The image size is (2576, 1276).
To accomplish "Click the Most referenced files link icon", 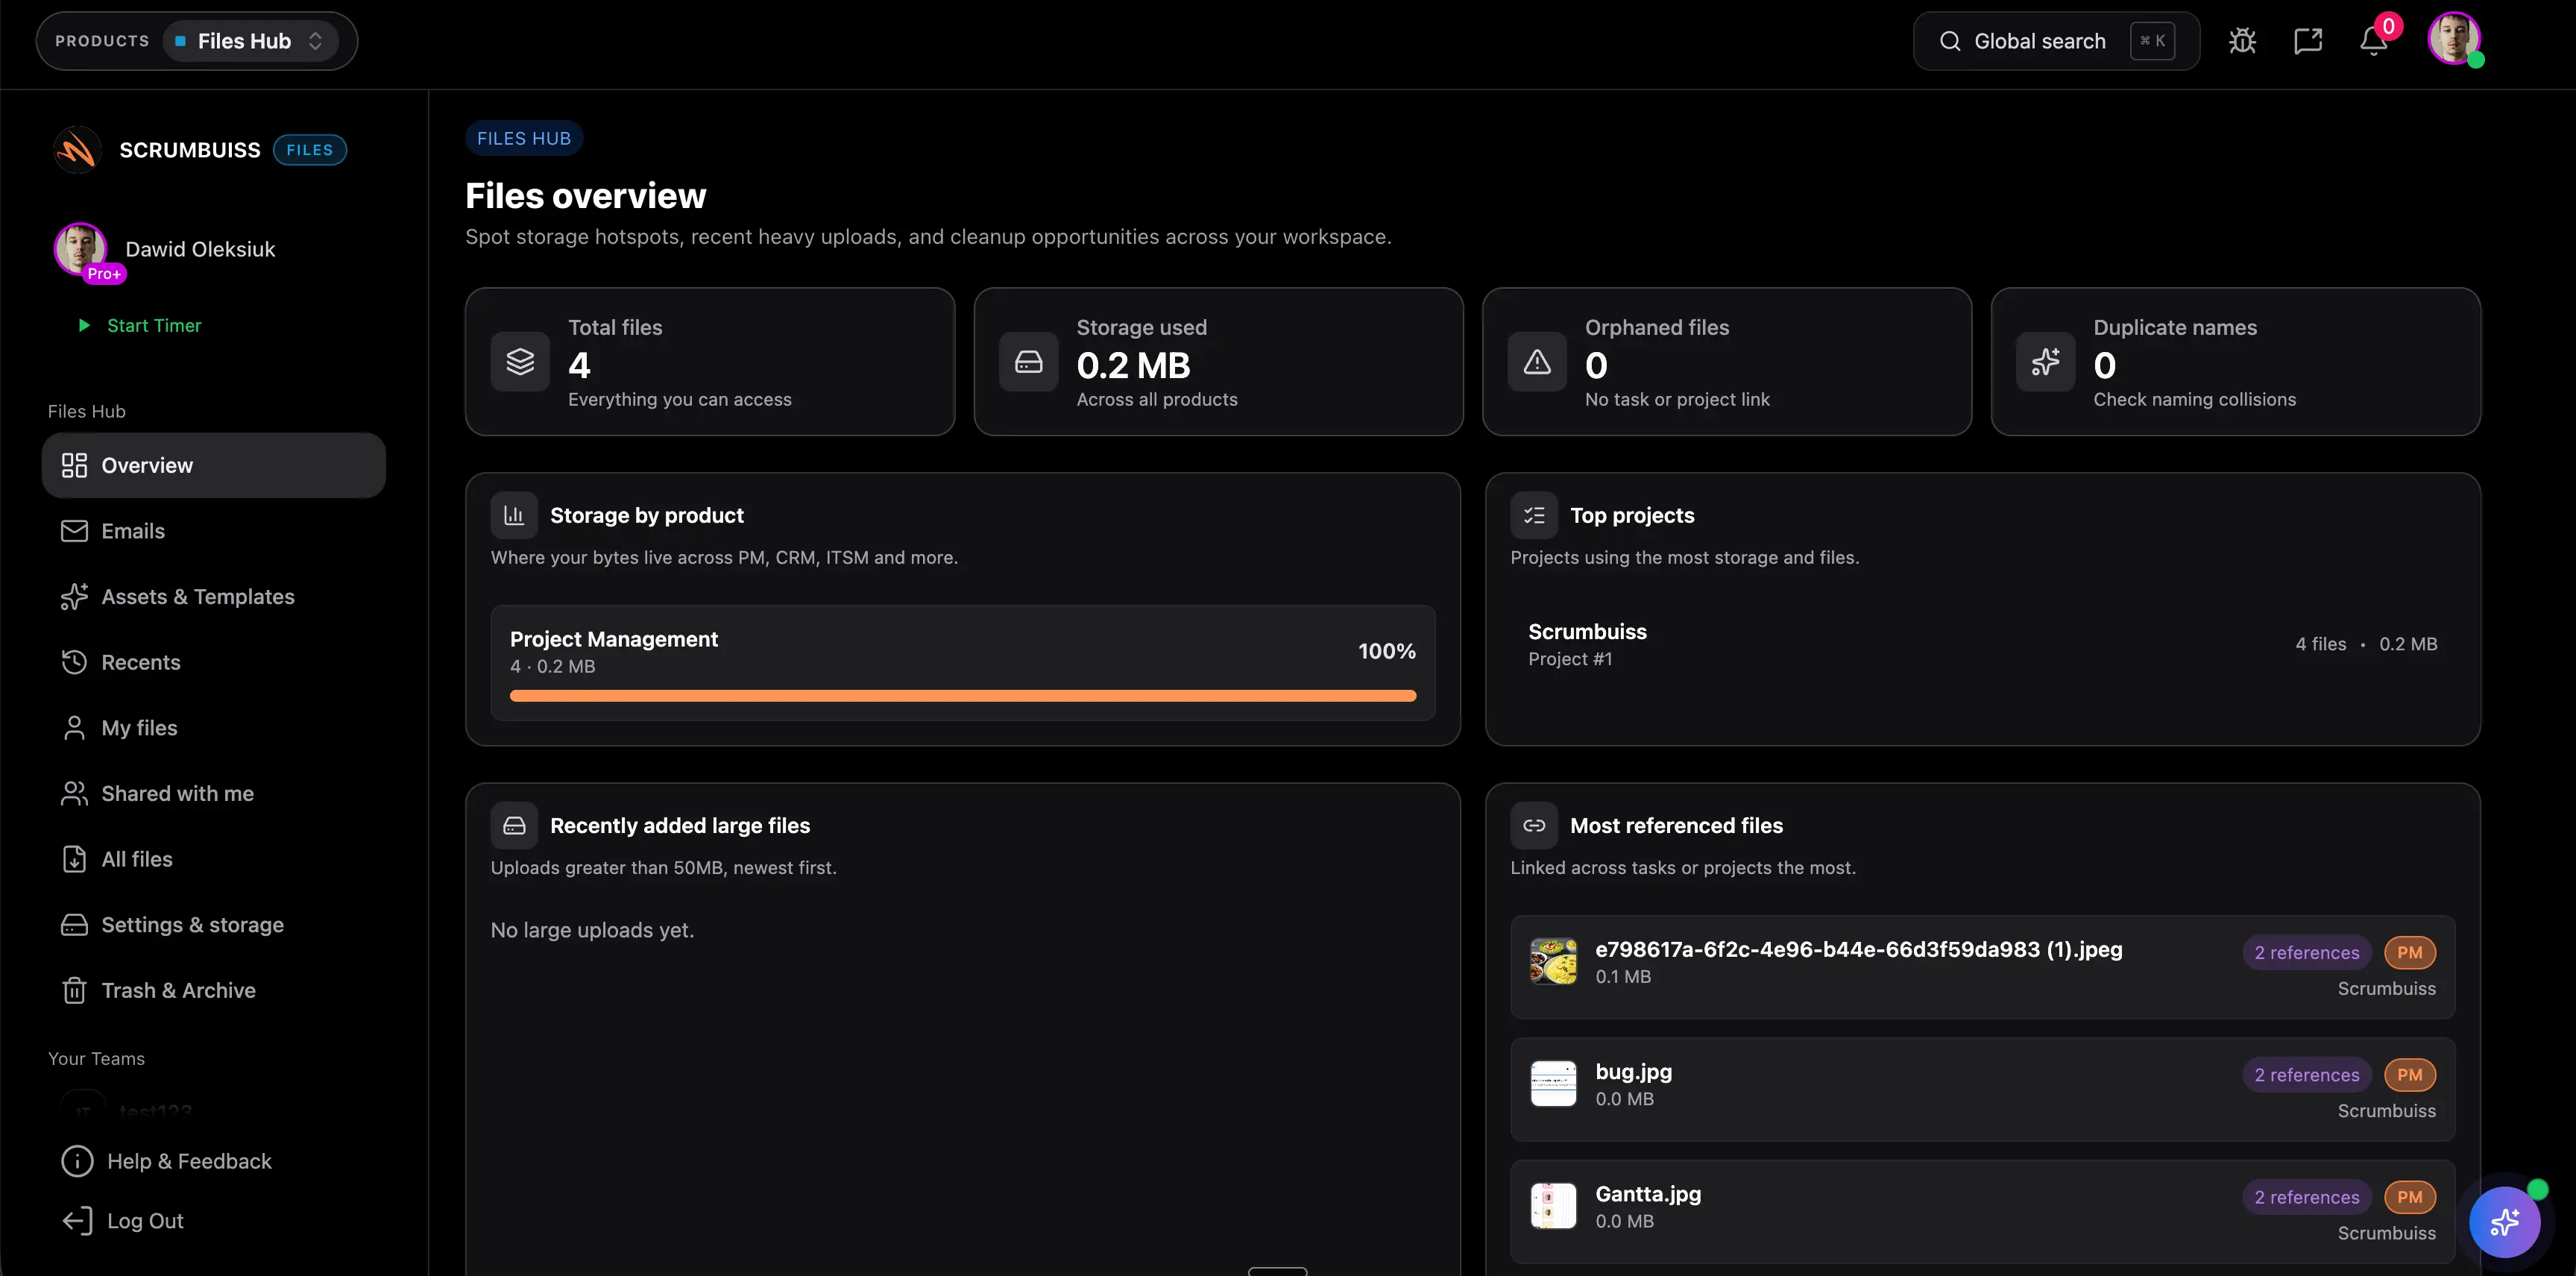I will [x=1534, y=825].
